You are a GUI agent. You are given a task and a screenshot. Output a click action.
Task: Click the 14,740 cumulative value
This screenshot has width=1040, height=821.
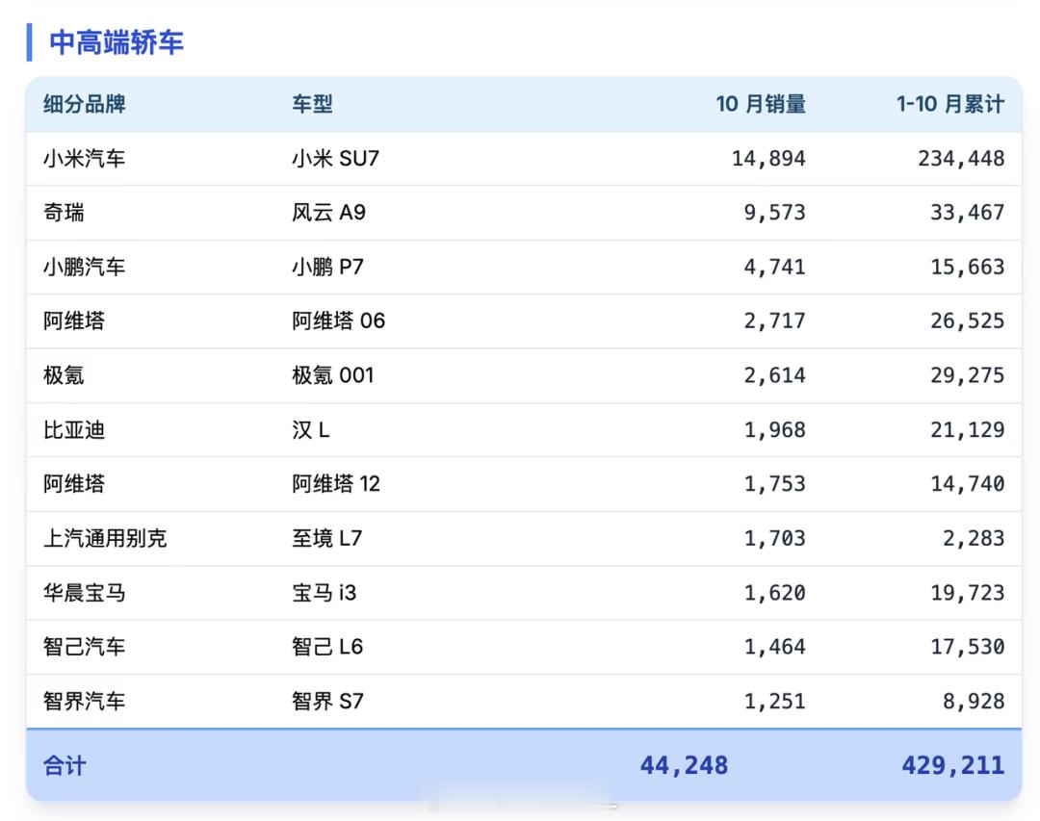[x=968, y=484]
